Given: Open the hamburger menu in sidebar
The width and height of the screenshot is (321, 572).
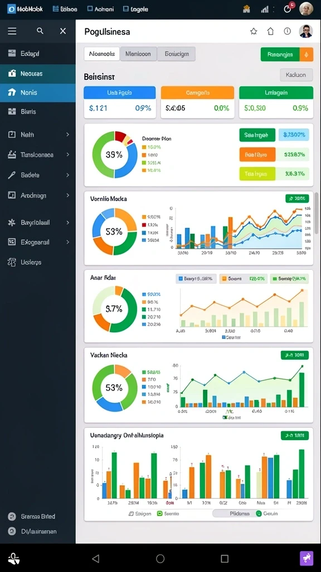Looking at the screenshot, I should pos(12,31).
